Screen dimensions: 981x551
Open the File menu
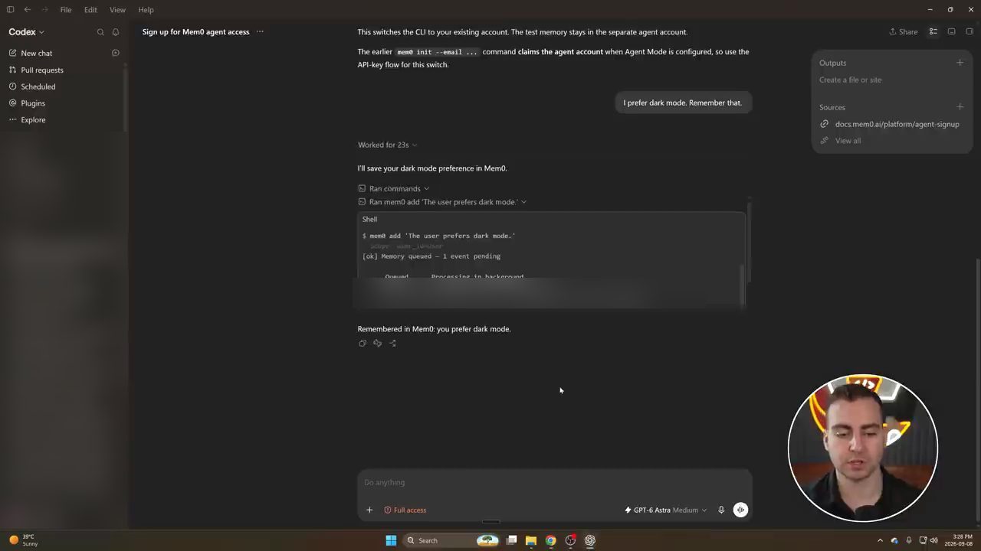(x=66, y=10)
